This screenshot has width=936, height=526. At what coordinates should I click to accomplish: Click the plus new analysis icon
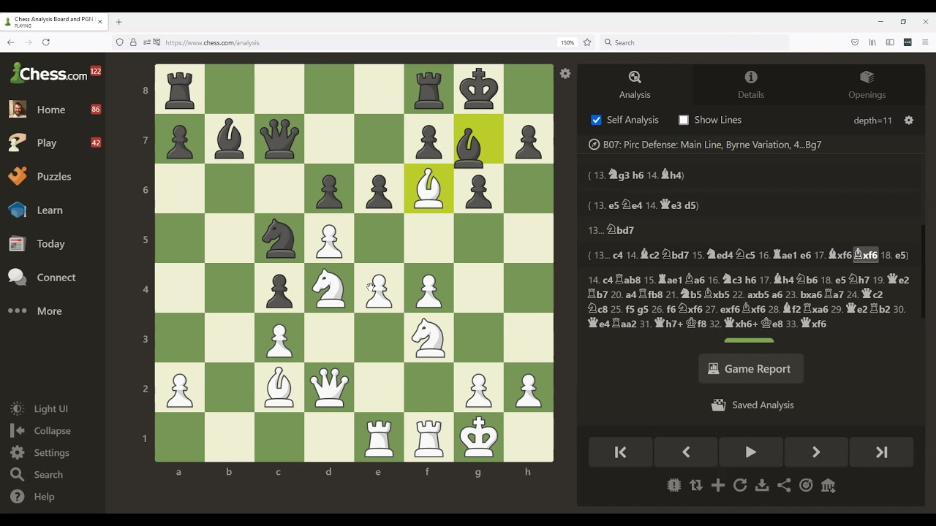point(718,485)
